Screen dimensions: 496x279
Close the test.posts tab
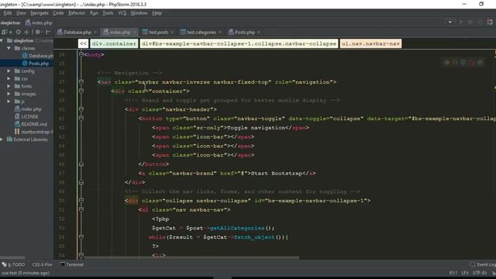click(x=172, y=33)
